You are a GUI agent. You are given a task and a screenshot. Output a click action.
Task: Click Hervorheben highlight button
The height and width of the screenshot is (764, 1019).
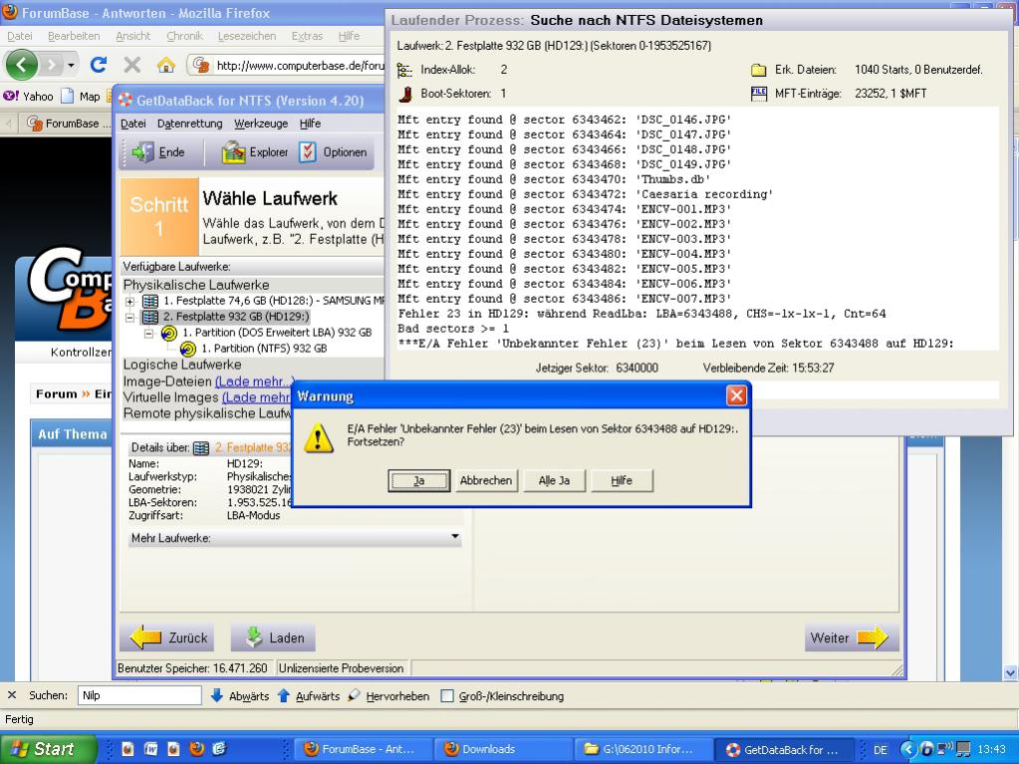[x=388, y=696]
